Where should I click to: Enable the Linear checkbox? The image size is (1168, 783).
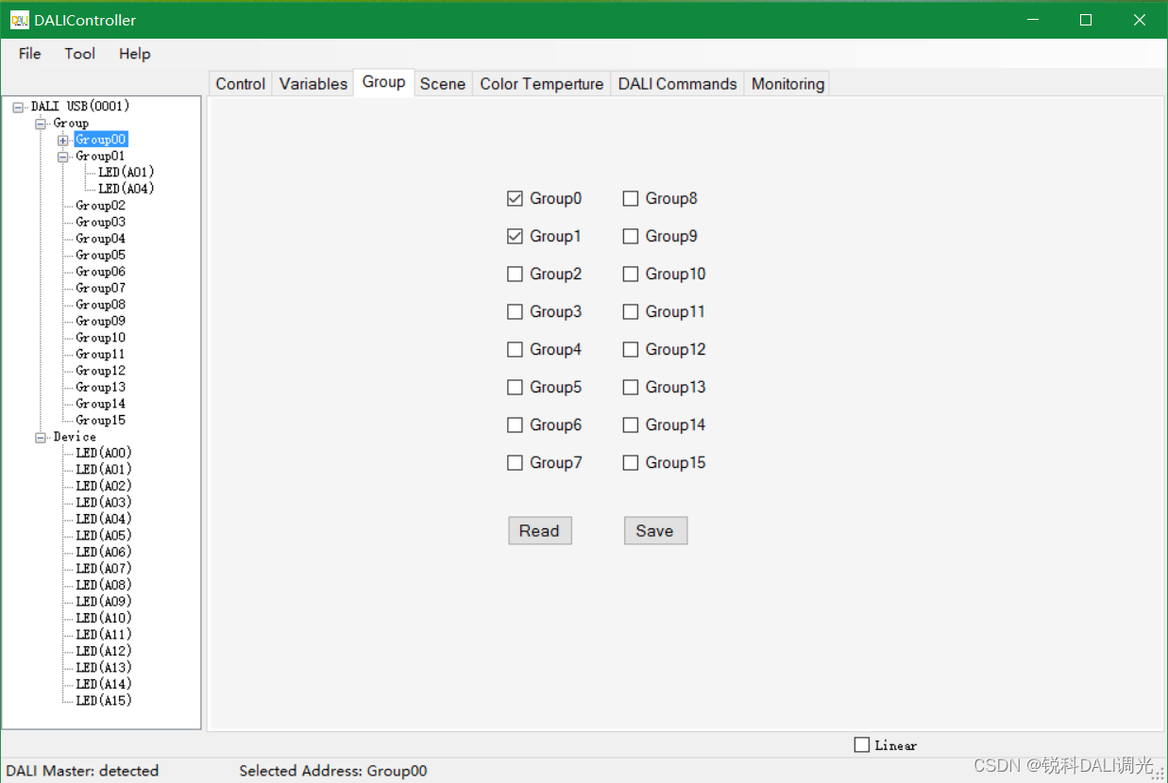861,745
